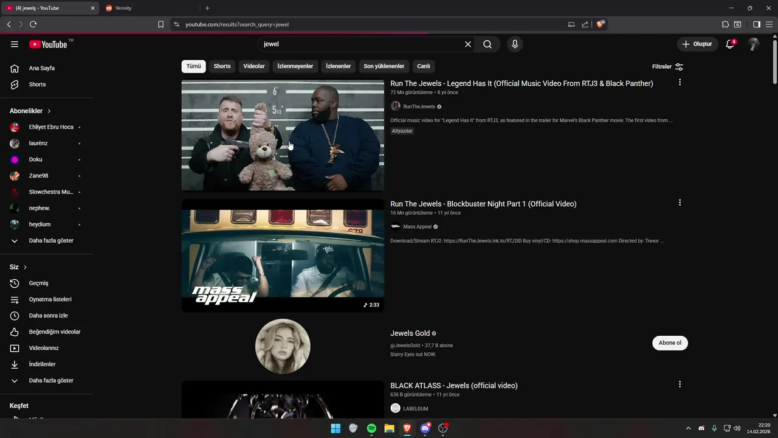Open a new browser tab
This screenshot has width=778, height=438.
pyautogui.click(x=207, y=8)
